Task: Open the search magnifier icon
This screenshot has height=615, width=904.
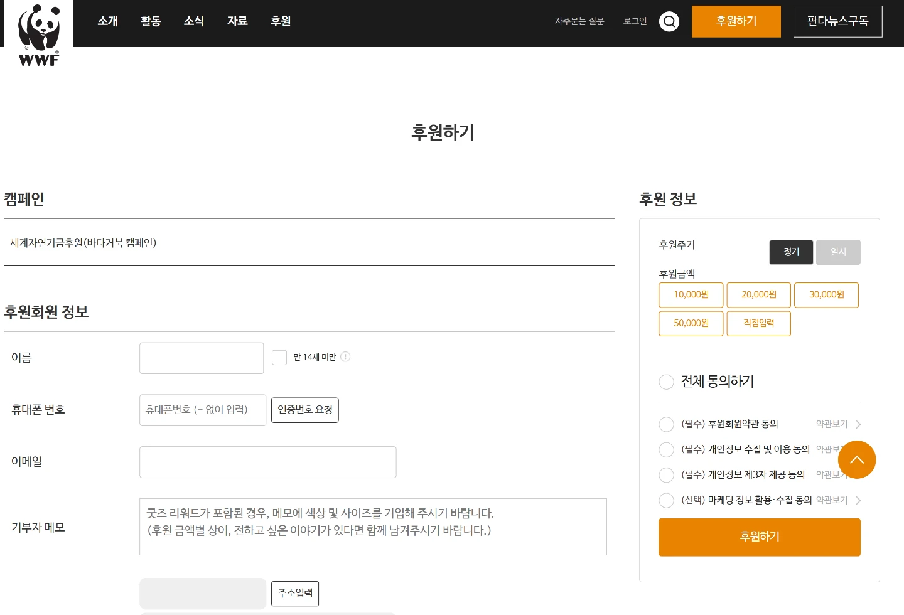Action: 669,21
